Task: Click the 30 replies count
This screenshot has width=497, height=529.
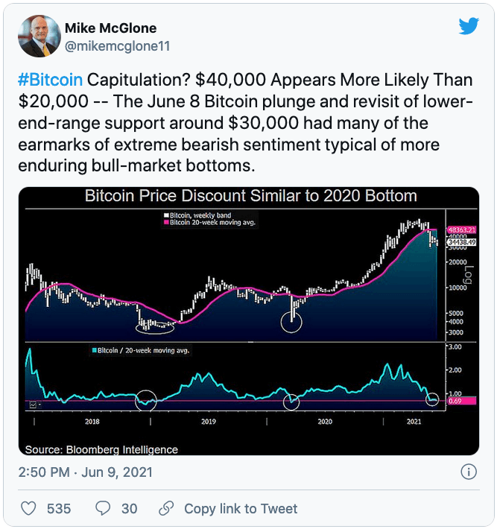Action: point(129,508)
